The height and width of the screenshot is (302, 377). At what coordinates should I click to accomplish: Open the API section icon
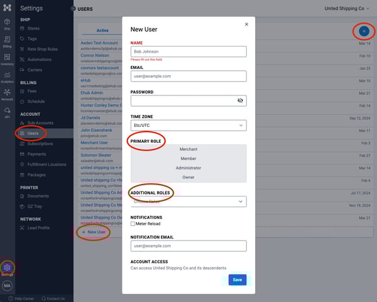click(x=7, y=111)
